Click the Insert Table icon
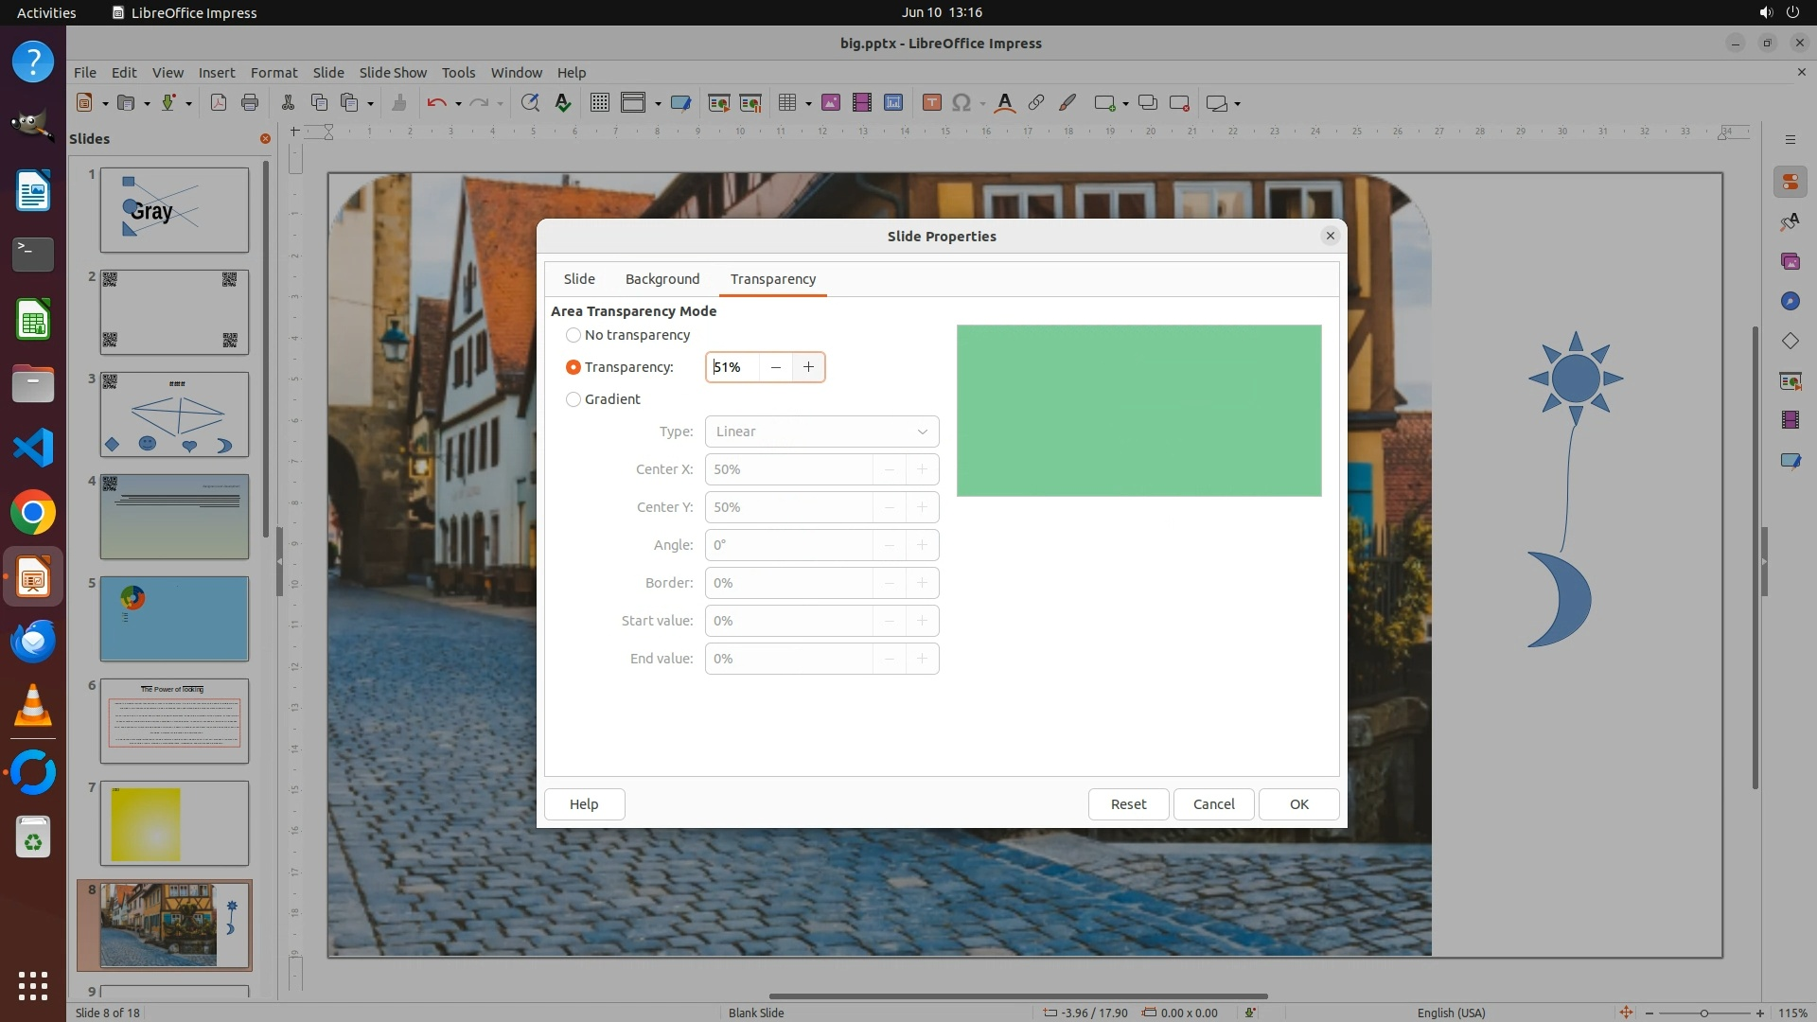This screenshot has width=1817, height=1022. [786, 103]
